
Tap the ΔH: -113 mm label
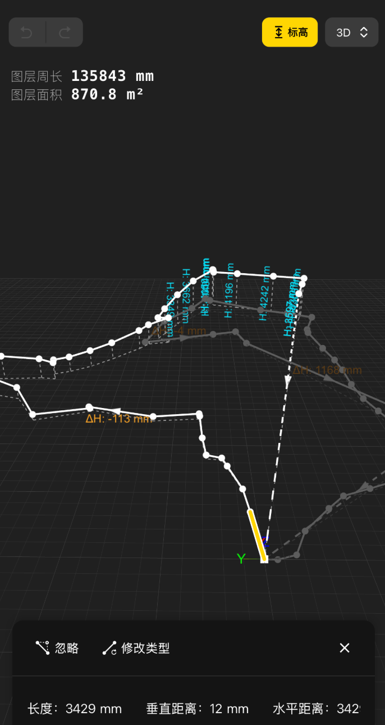point(118,418)
